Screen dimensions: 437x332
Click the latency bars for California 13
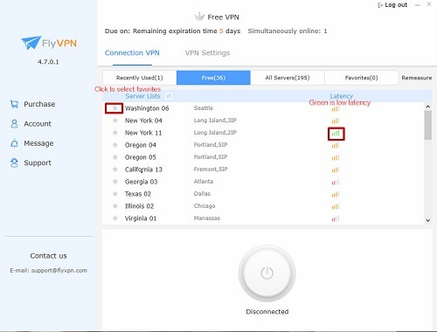click(336, 169)
